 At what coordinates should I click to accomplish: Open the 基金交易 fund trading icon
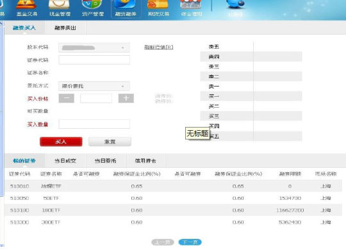pos(27,8)
